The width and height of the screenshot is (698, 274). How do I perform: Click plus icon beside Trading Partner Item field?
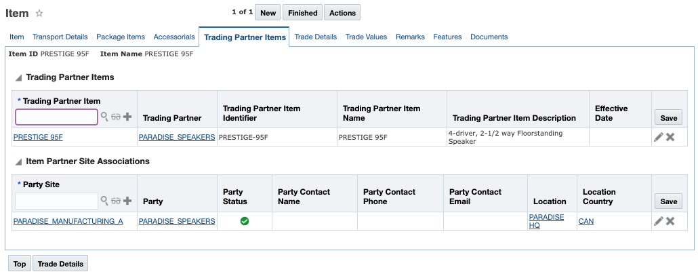pyautogui.click(x=127, y=117)
